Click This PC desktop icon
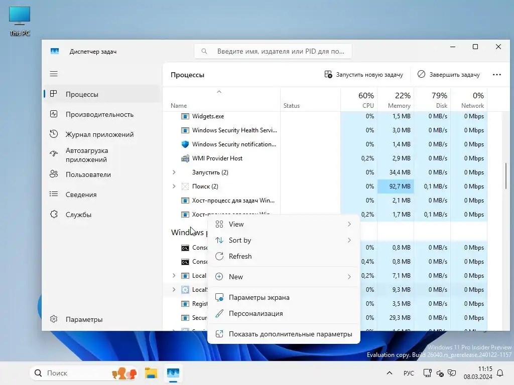 [x=20, y=21]
